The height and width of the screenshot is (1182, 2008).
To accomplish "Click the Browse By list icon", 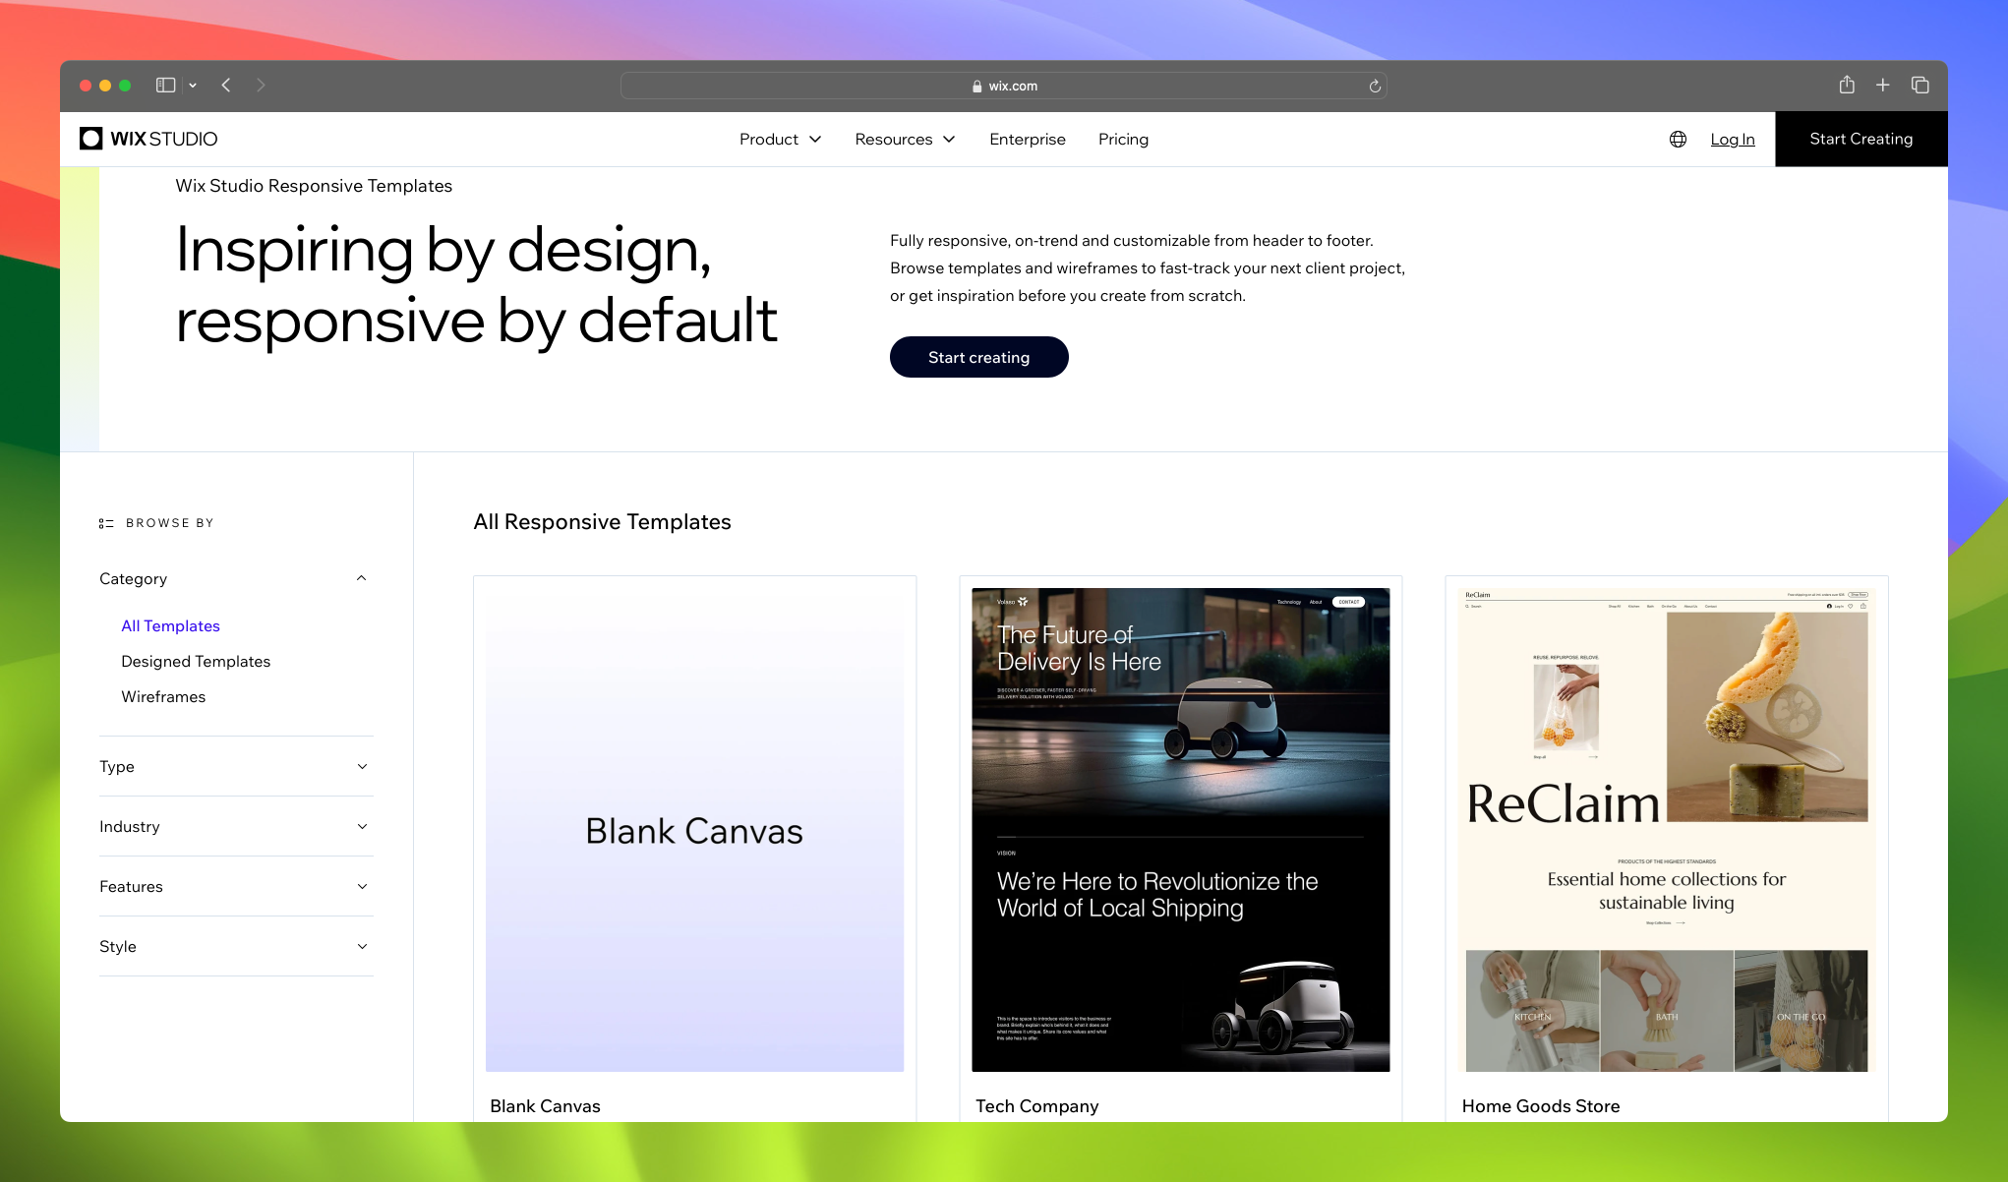I will [x=105, y=522].
